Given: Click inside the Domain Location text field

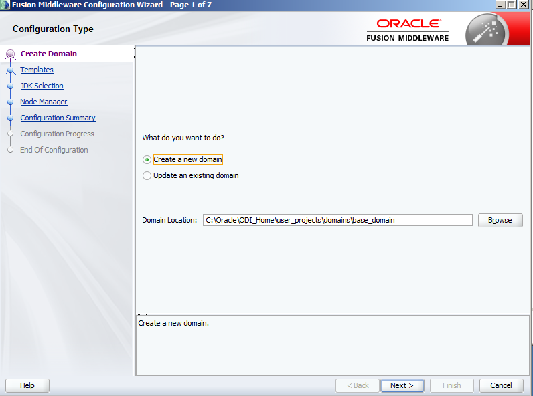Looking at the screenshot, I should (x=337, y=220).
